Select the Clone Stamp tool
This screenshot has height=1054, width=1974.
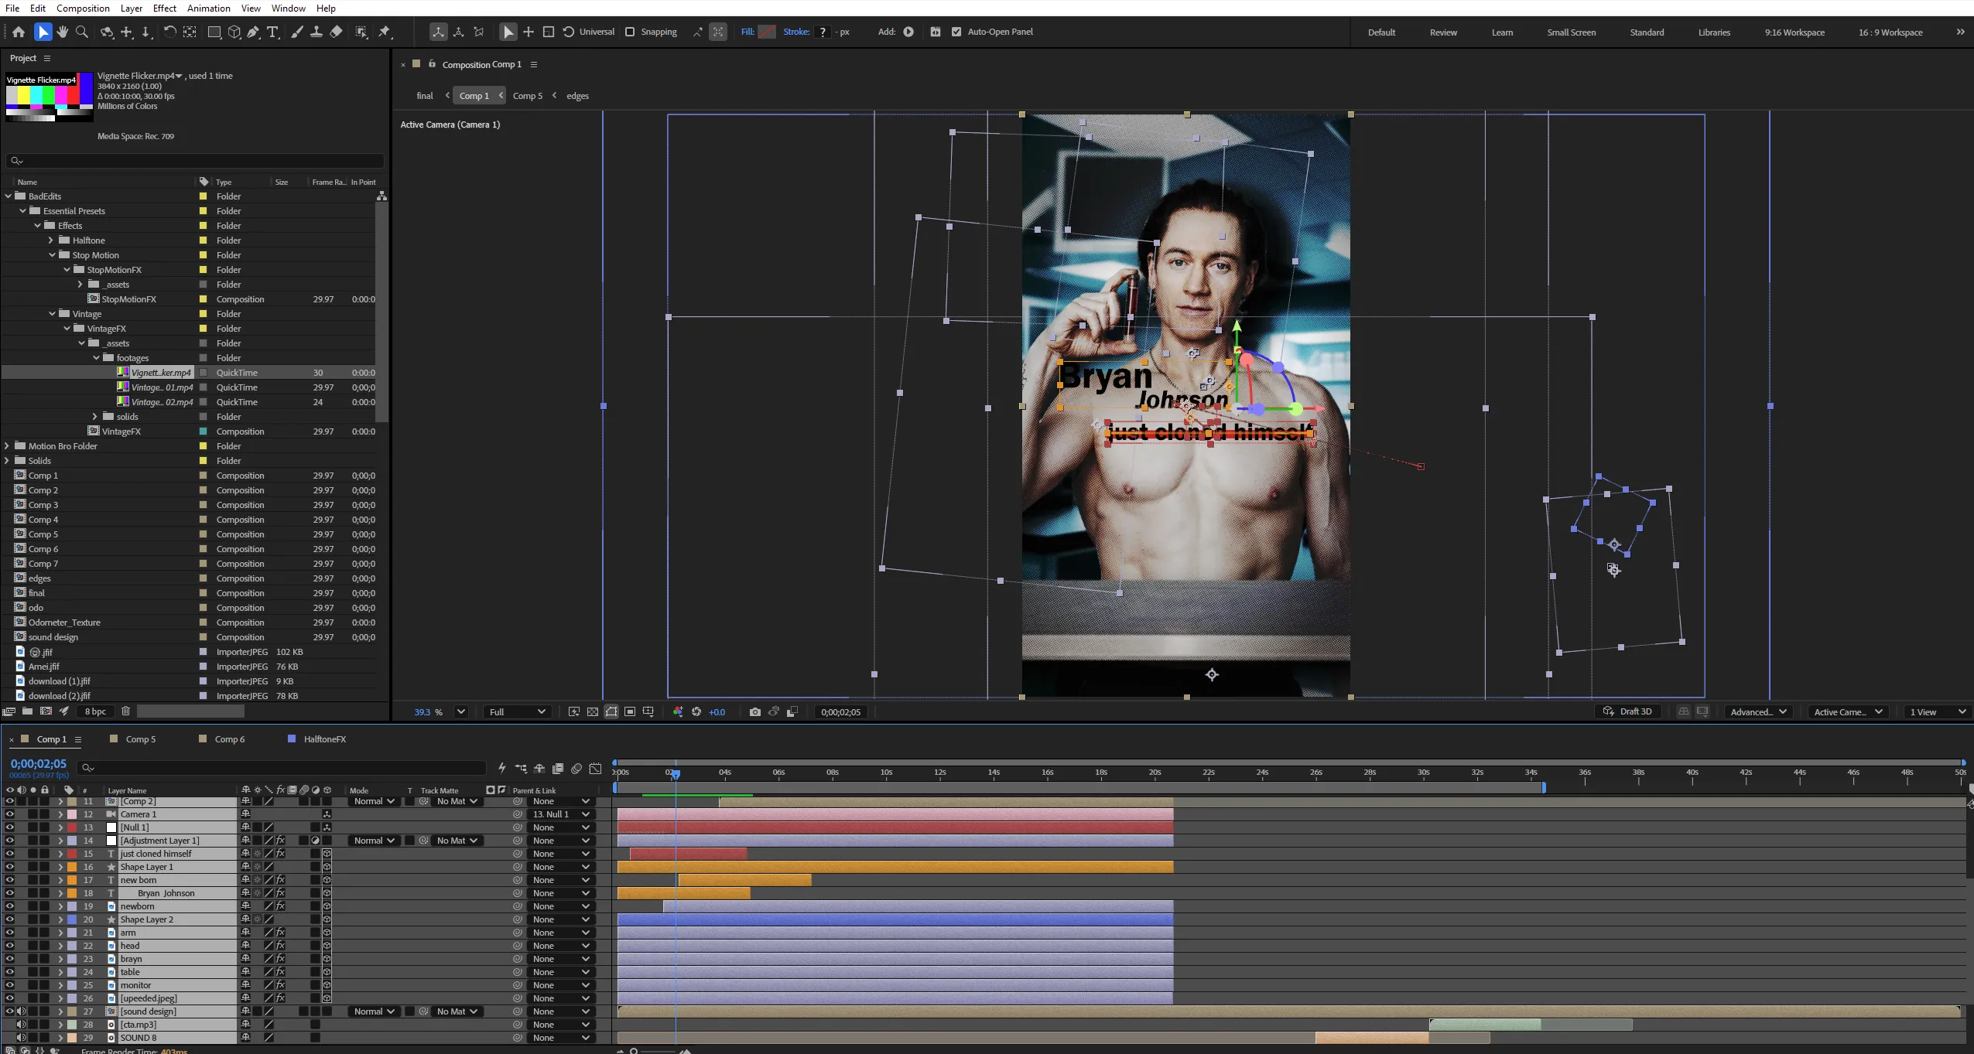pyautogui.click(x=316, y=32)
